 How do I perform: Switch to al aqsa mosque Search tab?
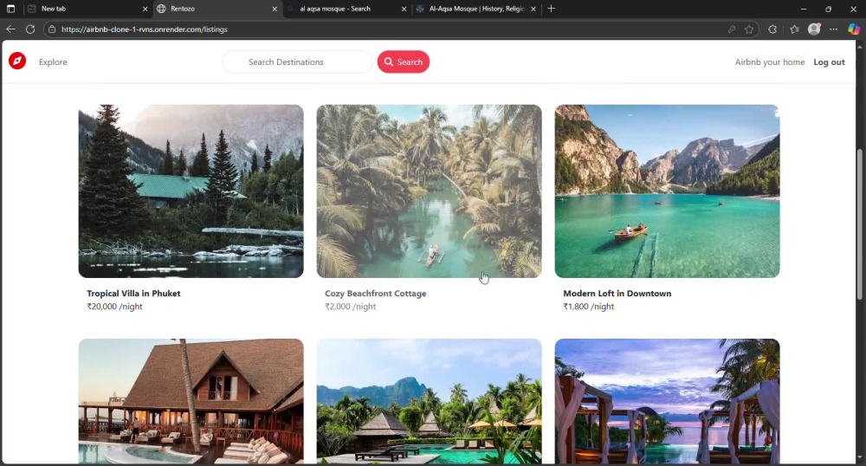pos(346,9)
